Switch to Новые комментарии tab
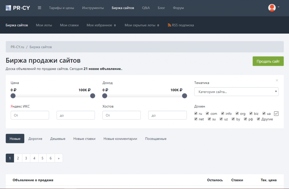The image size is (289, 189). pos(120,139)
